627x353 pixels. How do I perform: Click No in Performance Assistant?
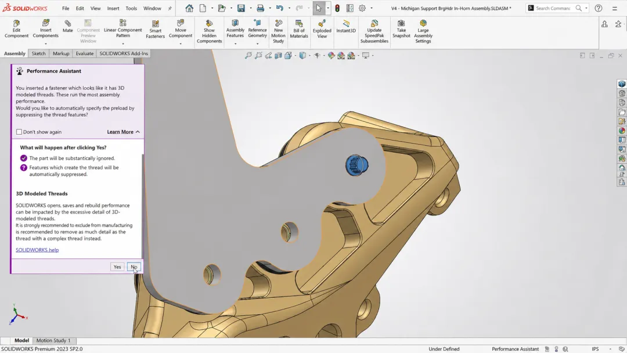134,266
